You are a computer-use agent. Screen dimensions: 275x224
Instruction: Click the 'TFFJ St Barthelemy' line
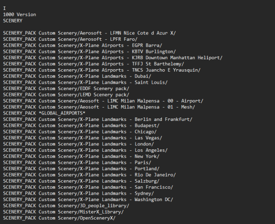94,64
